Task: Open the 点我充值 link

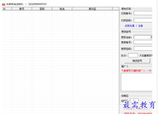Action: pyautogui.click(x=130, y=26)
